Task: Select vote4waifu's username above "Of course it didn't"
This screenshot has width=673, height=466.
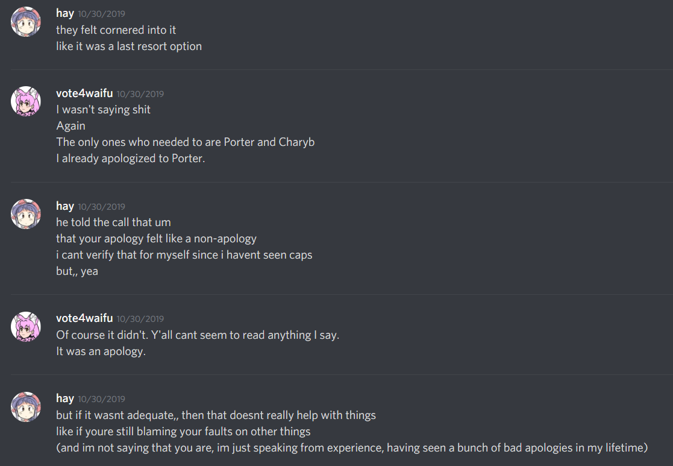Action: (x=84, y=318)
